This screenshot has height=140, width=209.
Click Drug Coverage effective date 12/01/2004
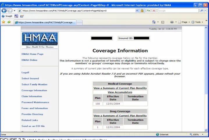113,127
